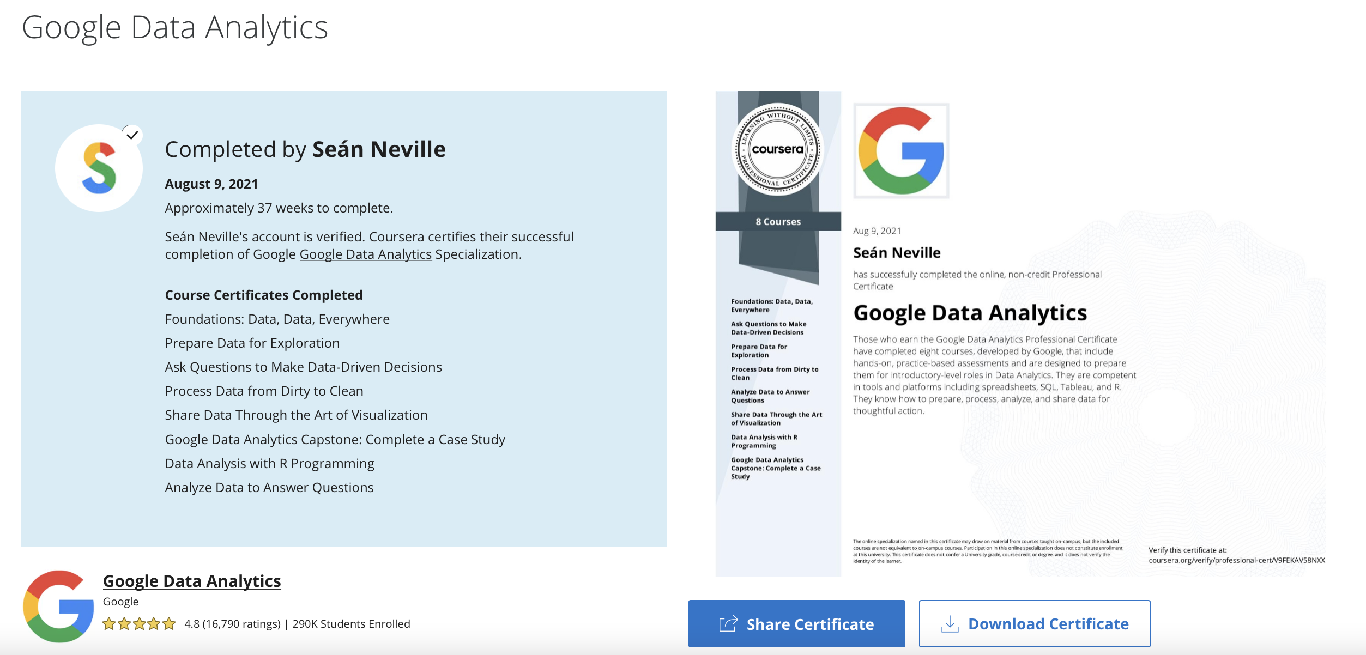
Task: Select Foundations: Data, Data, Everywhere course
Action: [x=277, y=319]
